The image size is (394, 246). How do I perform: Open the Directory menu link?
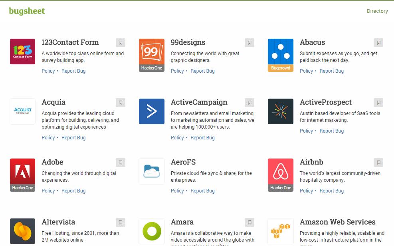[377, 11]
